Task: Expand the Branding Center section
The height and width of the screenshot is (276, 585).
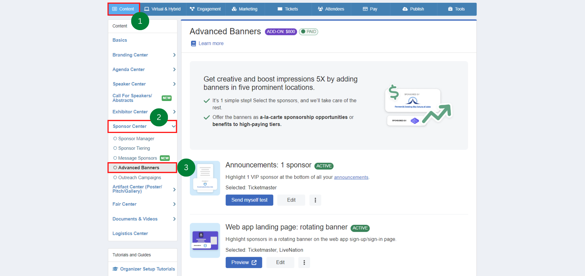Action: (174, 55)
